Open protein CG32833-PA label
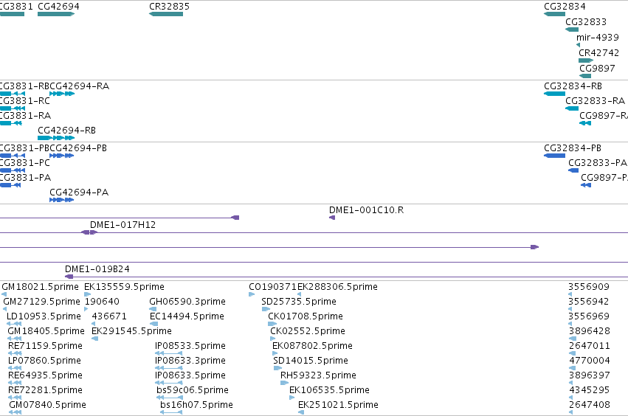The width and height of the screenshot is (628, 416). coord(598,163)
